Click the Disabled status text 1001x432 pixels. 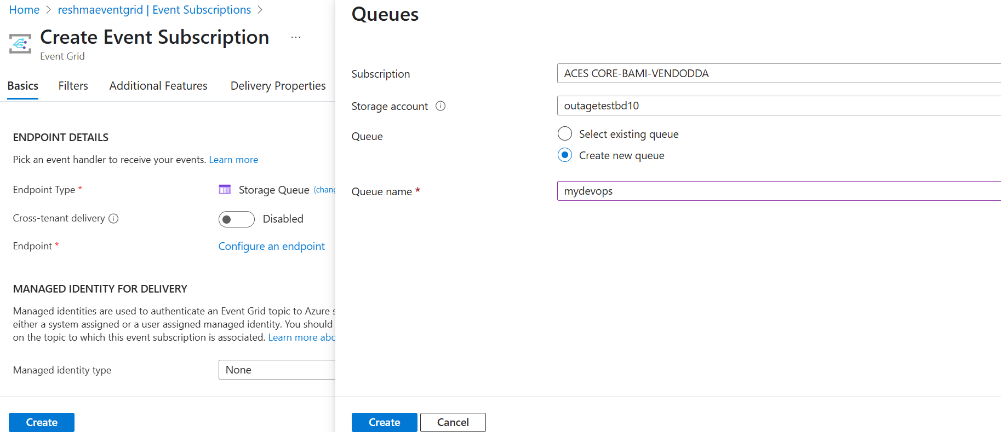283,219
